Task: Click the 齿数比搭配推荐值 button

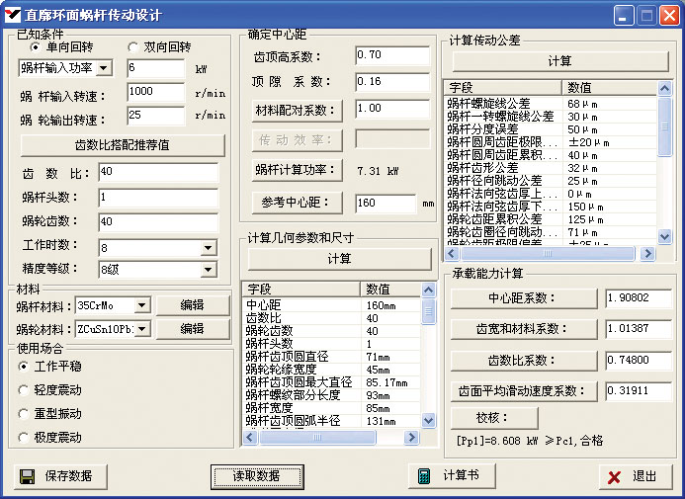Action: click(123, 144)
